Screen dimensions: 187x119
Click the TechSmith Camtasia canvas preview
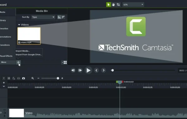pyautogui.click(x=136, y=36)
